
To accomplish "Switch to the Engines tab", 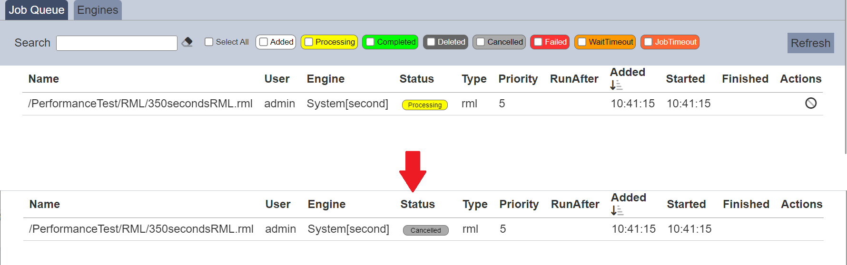I will [98, 10].
